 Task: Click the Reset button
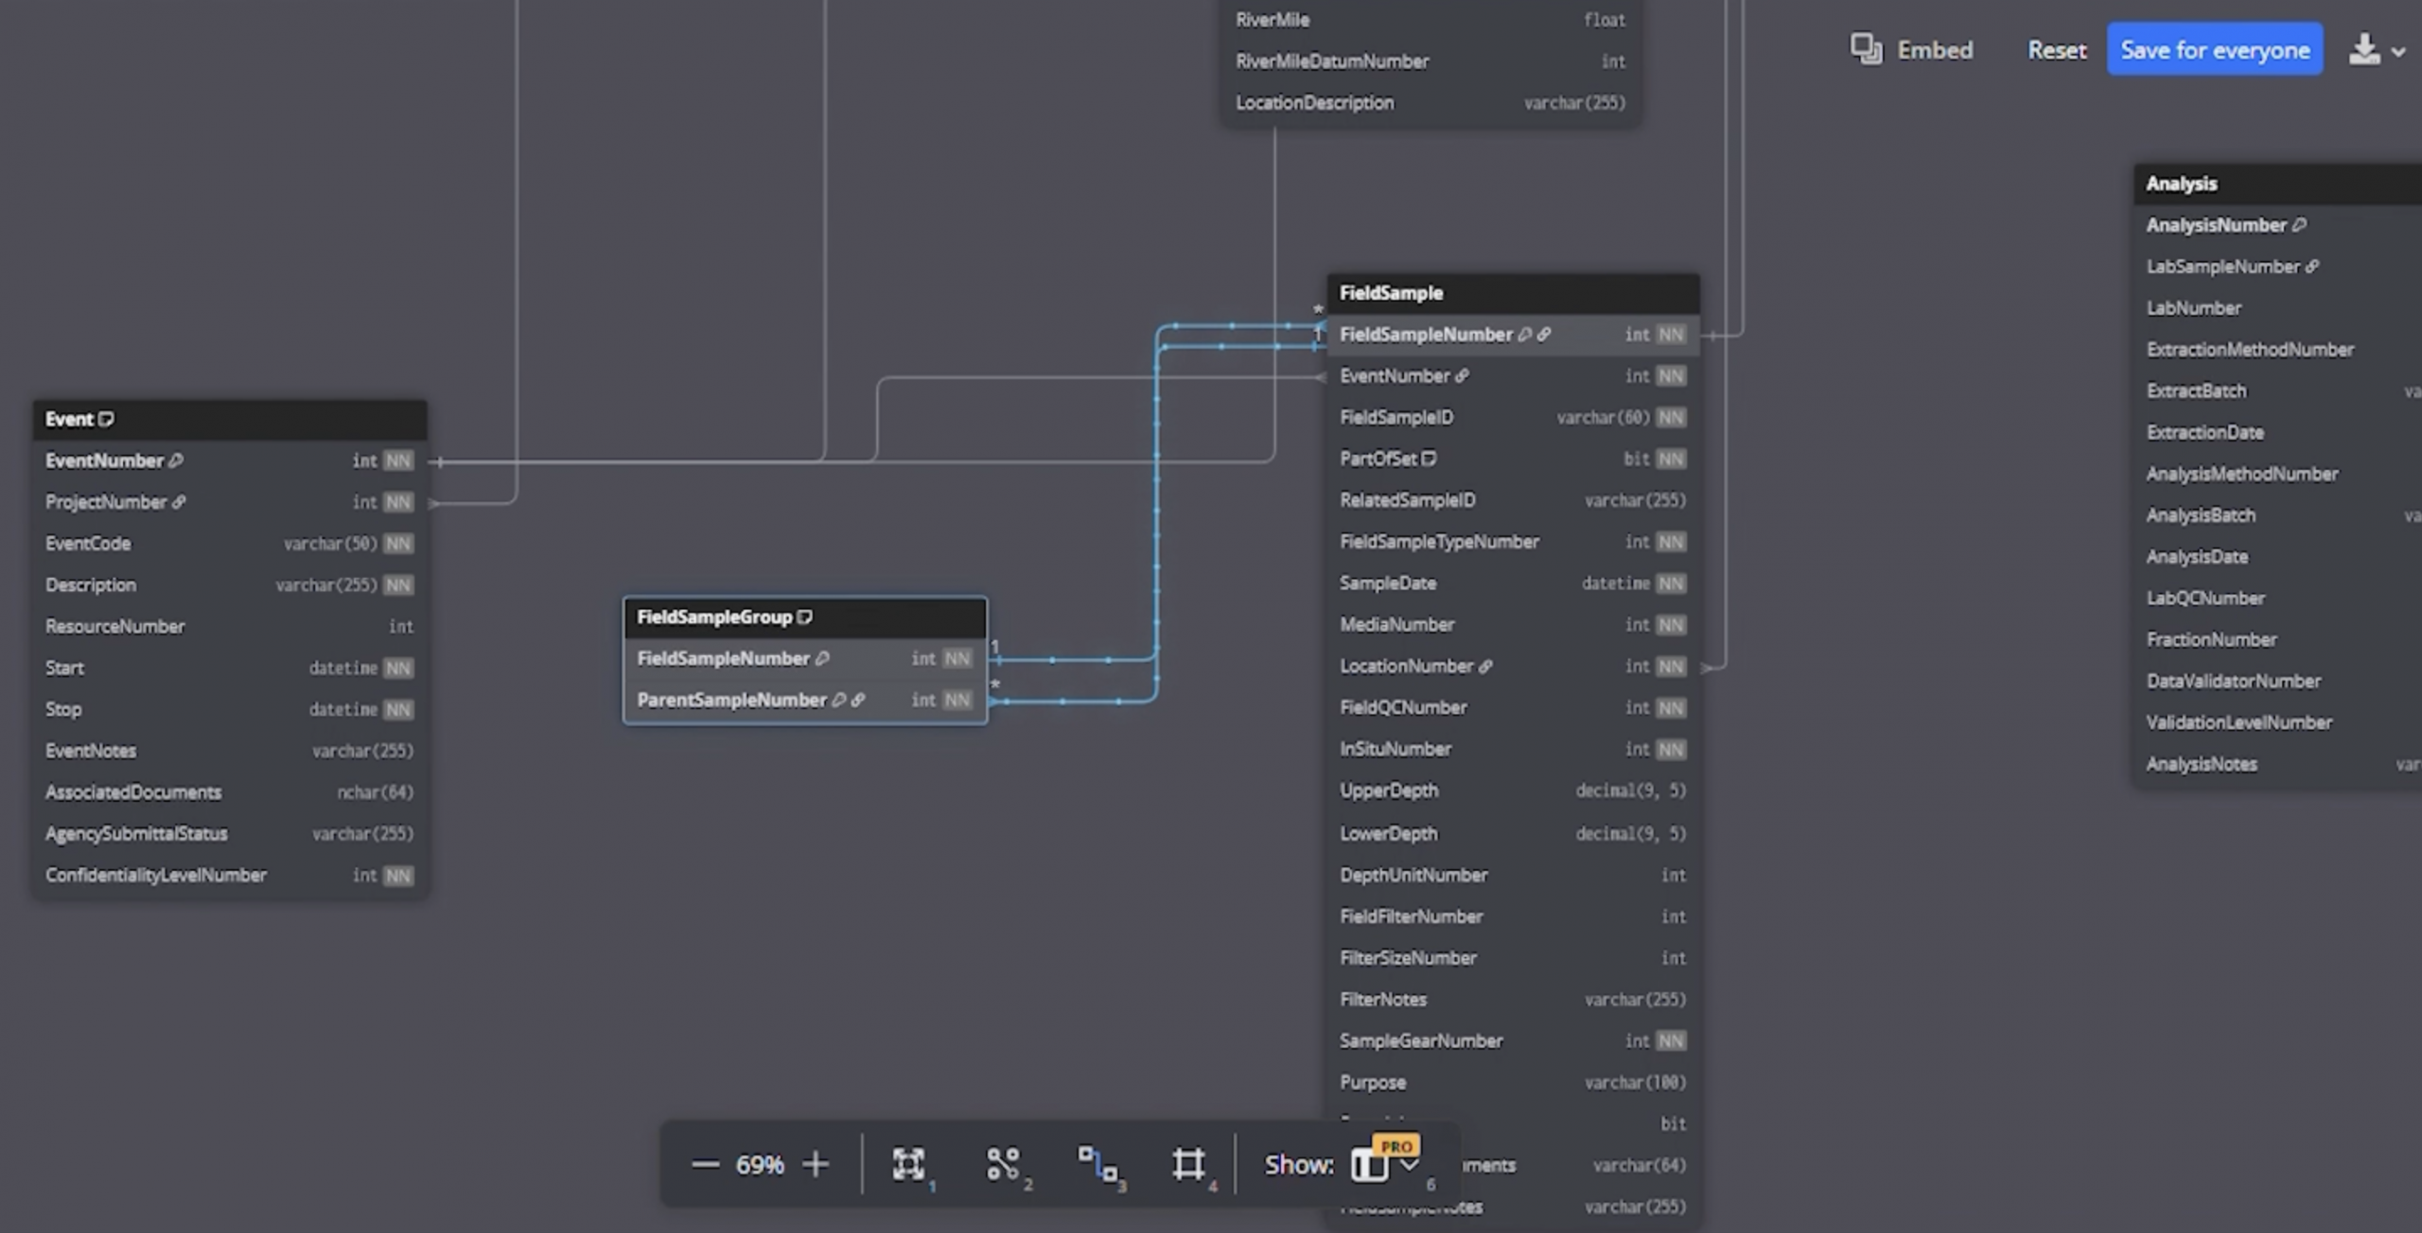2056,50
